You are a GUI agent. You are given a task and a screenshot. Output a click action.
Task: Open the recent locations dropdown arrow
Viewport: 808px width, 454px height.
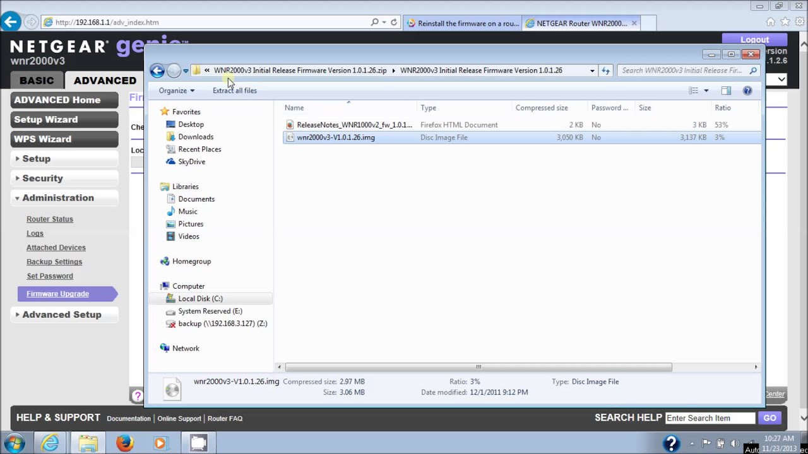pyautogui.click(x=186, y=71)
